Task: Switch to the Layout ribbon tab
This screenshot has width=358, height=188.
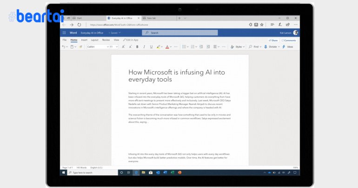Action: [x=94, y=40]
